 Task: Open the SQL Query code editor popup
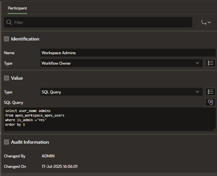point(210,102)
